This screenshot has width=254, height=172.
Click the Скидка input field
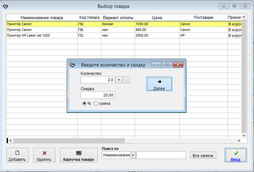(x=98, y=95)
